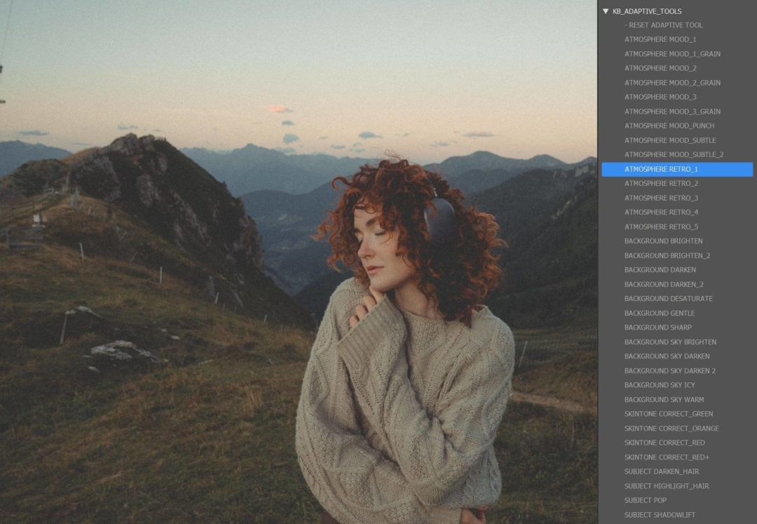
Task: Apply ATMOSPHERE MOOD_SUBTLE preset
Action: coord(668,140)
